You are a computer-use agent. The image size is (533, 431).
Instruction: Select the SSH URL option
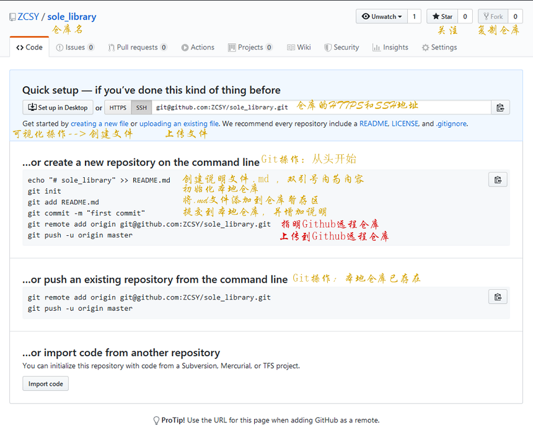(x=141, y=108)
